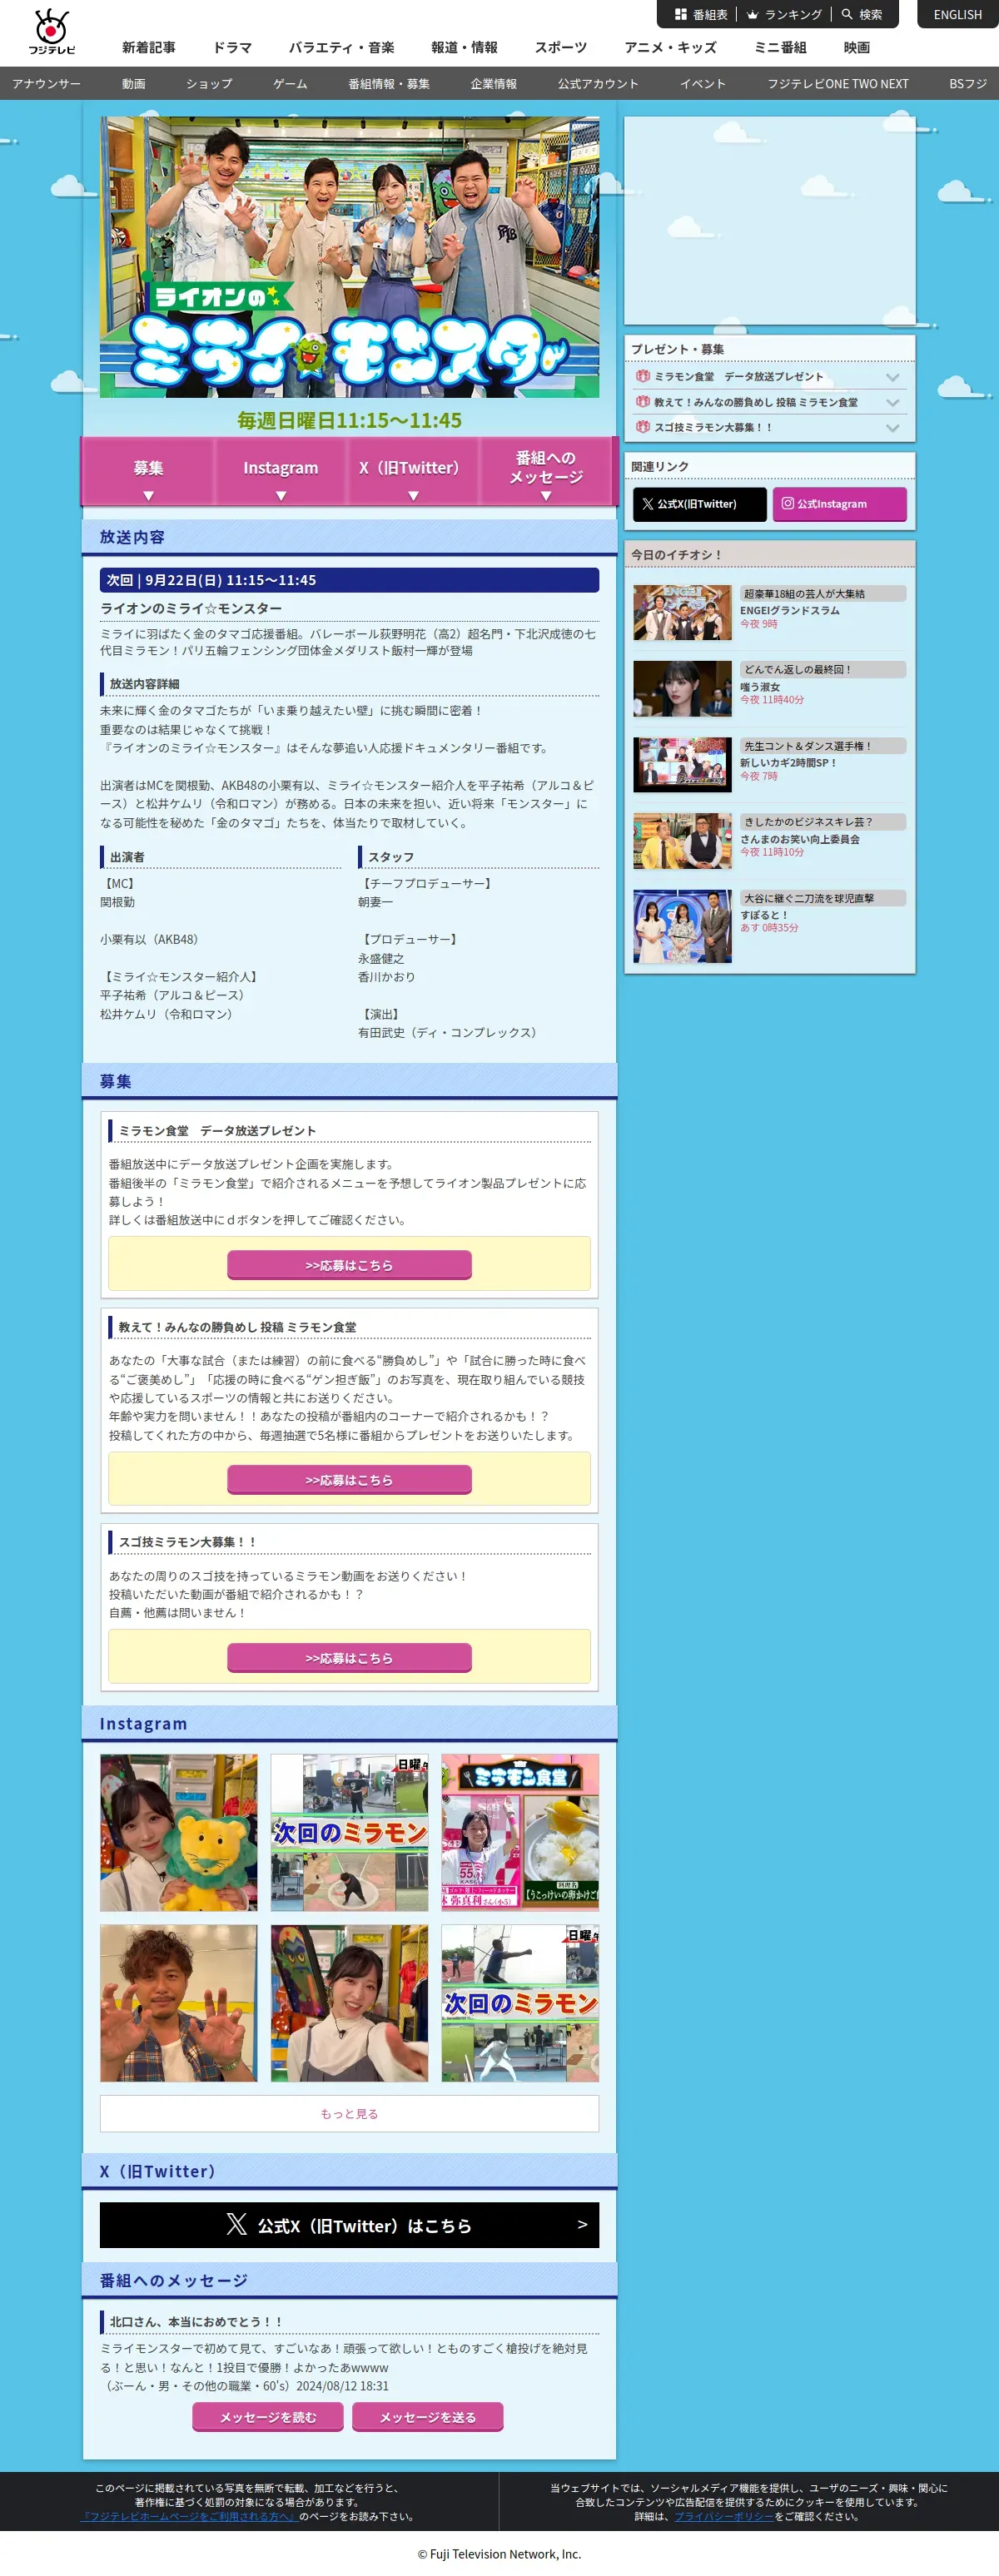Screen dimensions: 999x2576
Task: Go to 企業情報 page
Action: [x=494, y=84]
